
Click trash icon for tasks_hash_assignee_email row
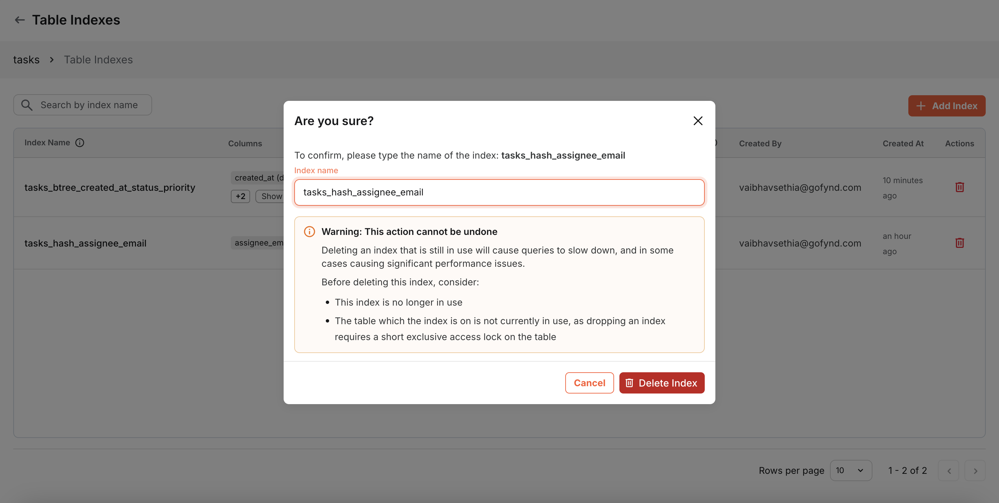[959, 243]
